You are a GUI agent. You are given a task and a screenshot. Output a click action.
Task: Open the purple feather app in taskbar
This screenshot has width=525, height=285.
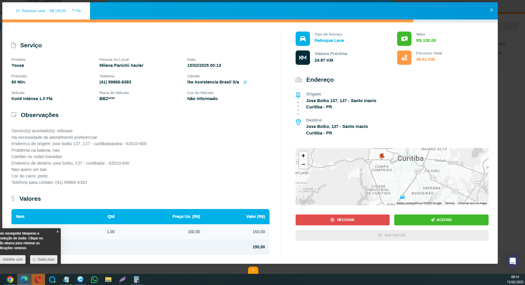point(122,280)
